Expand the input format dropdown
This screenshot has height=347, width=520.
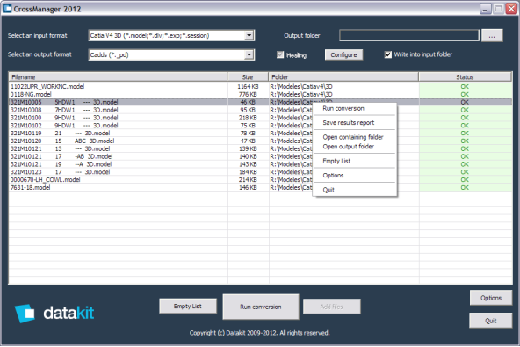[249, 35]
